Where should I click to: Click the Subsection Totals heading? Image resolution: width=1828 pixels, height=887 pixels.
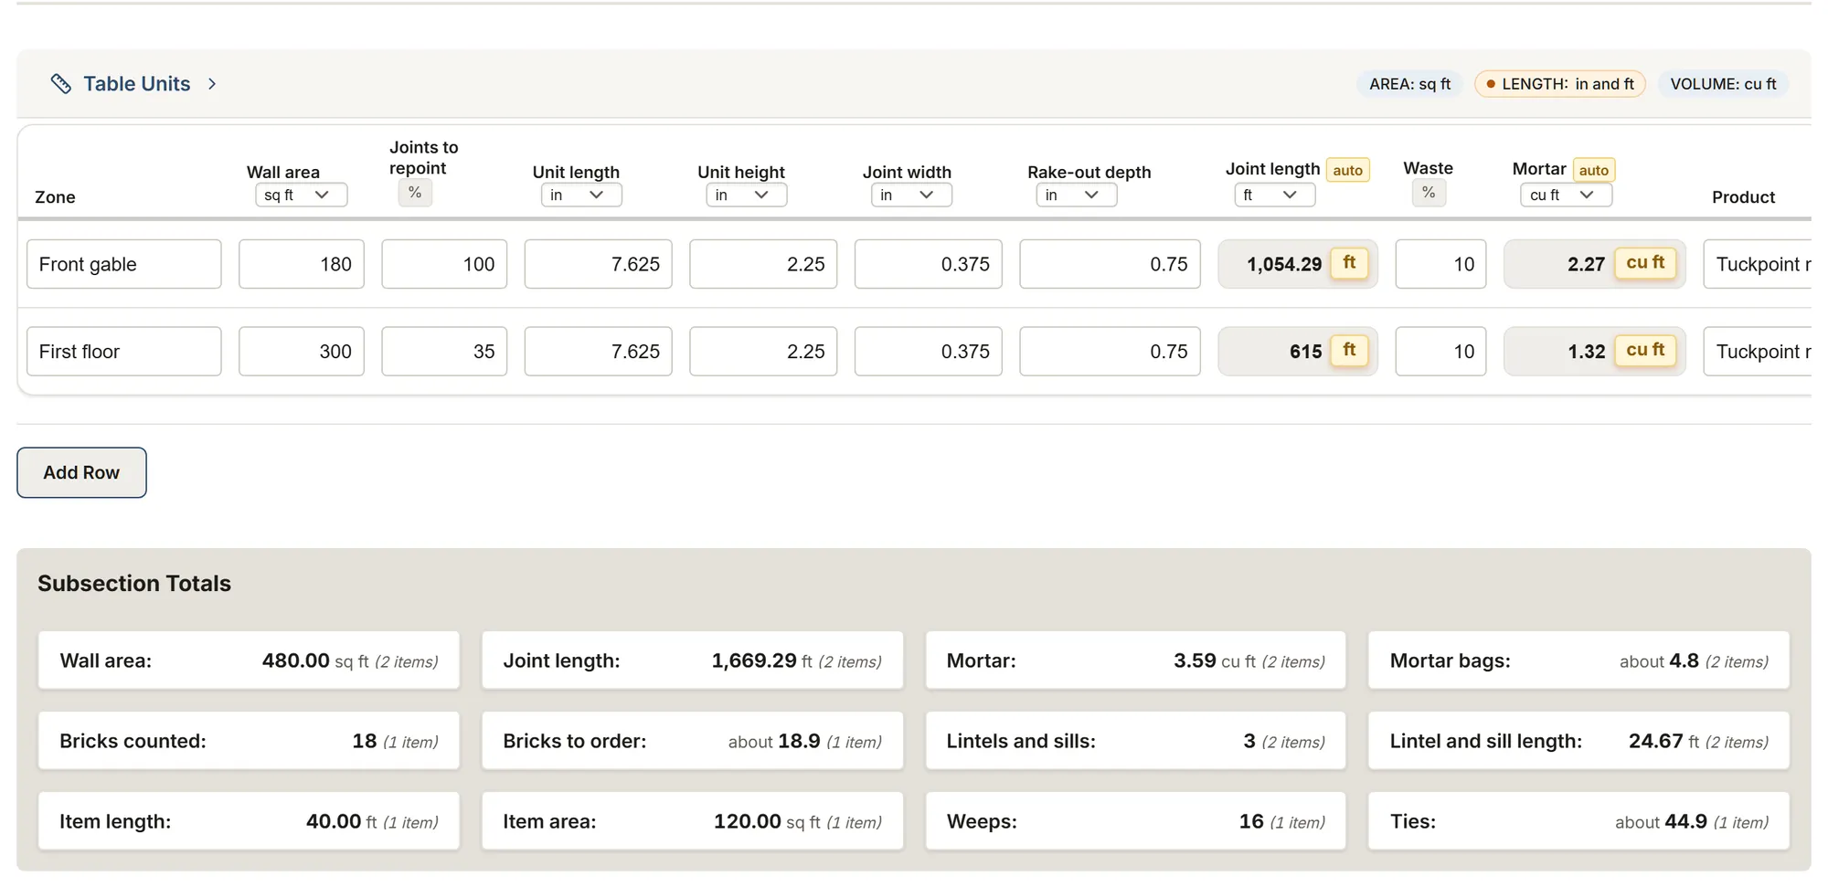(134, 584)
